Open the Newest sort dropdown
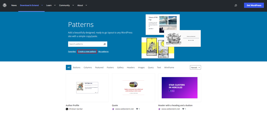This screenshot has height=114, width=267. (x=196, y=68)
